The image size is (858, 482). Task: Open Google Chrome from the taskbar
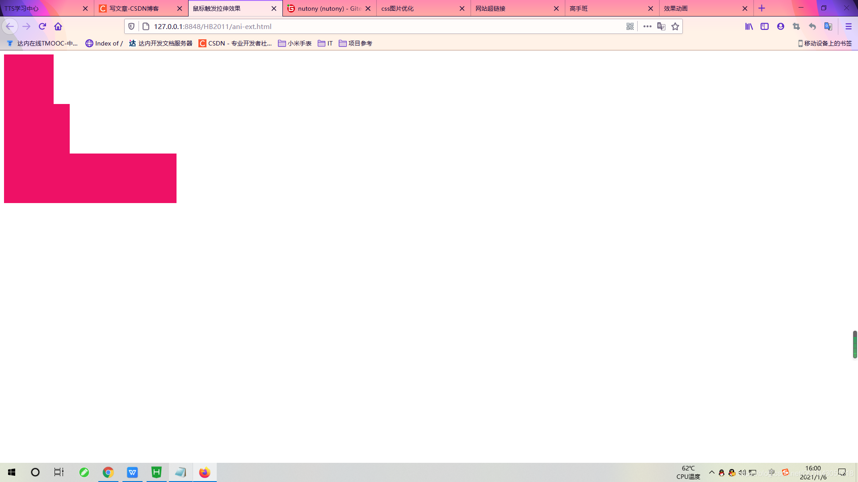click(108, 472)
